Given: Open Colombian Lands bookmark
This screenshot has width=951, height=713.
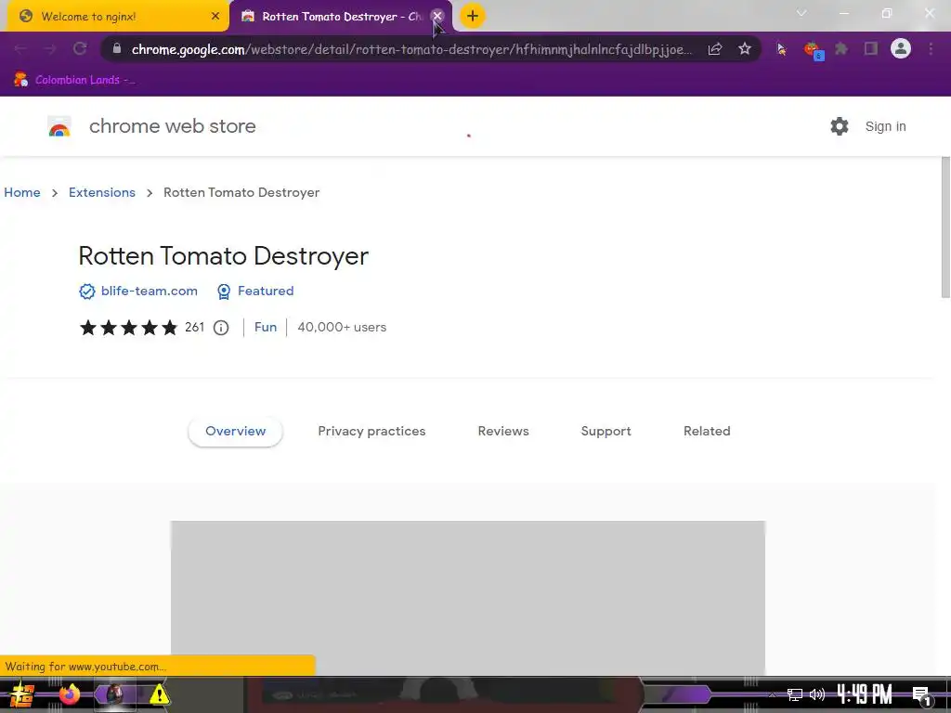Looking at the screenshot, I should pyautogui.click(x=74, y=80).
